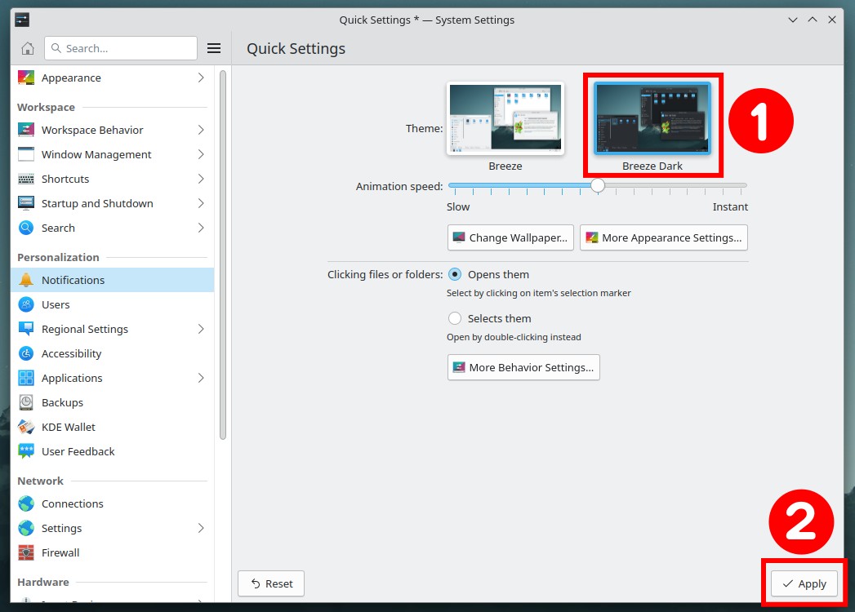Click Change Wallpaper button
This screenshot has width=855, height=612.
pyautogui.click(x=510, y=237)
